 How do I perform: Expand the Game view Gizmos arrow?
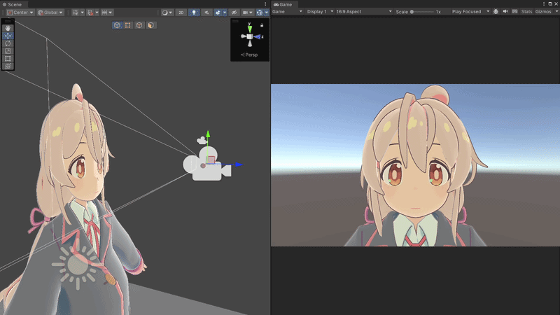point(556,11)
